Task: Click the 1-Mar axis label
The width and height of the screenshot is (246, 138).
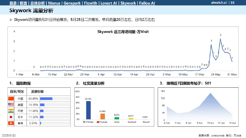Action: tap(19, 75)
